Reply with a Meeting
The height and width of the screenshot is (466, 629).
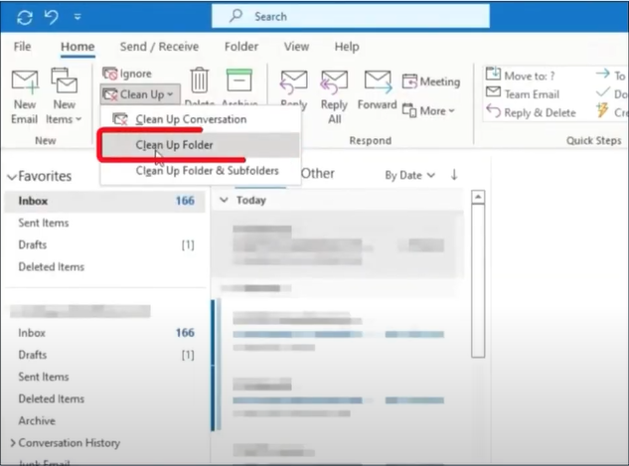tap(431, 81)
